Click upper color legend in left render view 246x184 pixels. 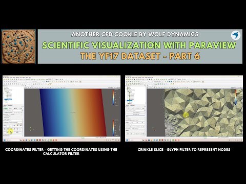click(x=113, y=98)
